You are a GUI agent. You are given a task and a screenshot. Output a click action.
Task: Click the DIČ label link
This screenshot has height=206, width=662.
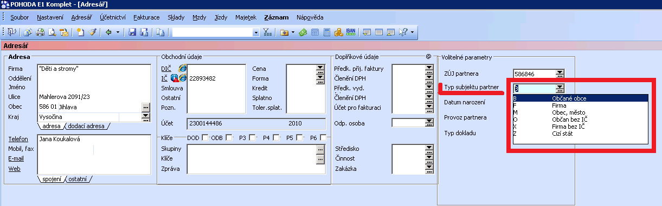click(166, 69)
